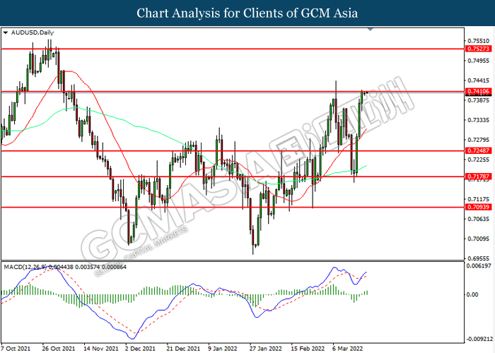The width and height of the screenshot is (495, 353).
Task: Click the 0.72255 price scale value
Action: coord(478,160)
